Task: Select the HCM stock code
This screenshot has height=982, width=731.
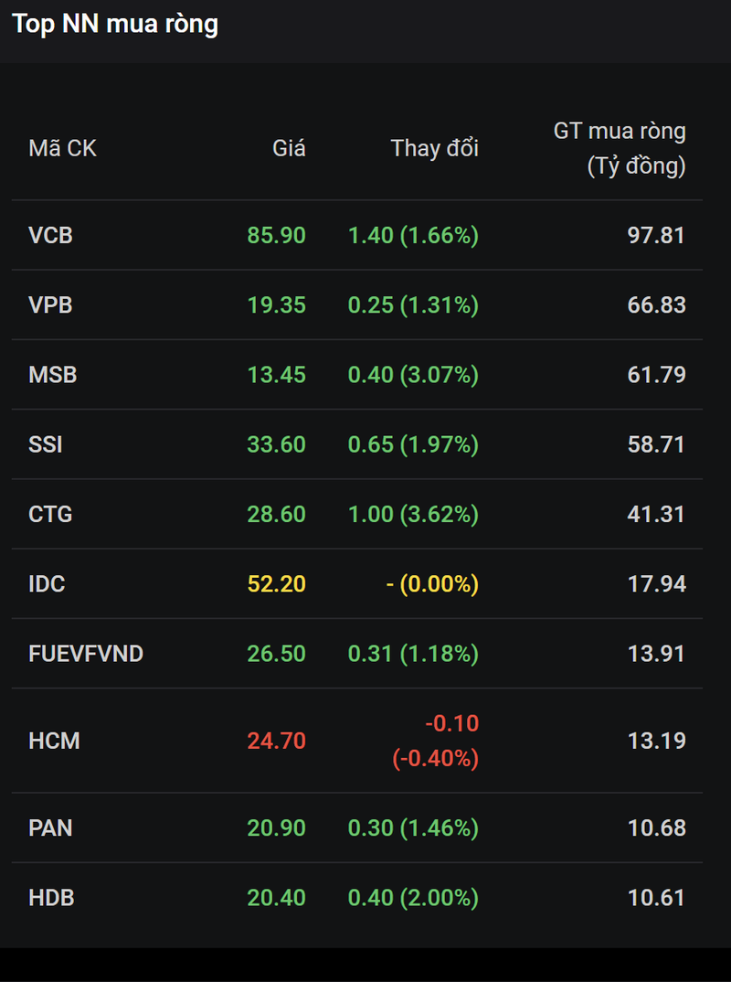Action: (x=54, y=741)
